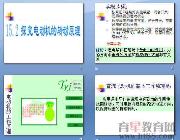Click the 退出 green button on slide 3

(75, 125)
